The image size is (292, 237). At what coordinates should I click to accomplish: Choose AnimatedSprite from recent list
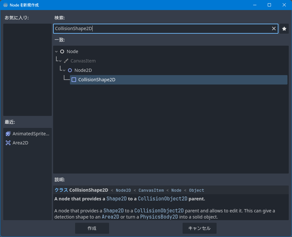tap(28, 134)
